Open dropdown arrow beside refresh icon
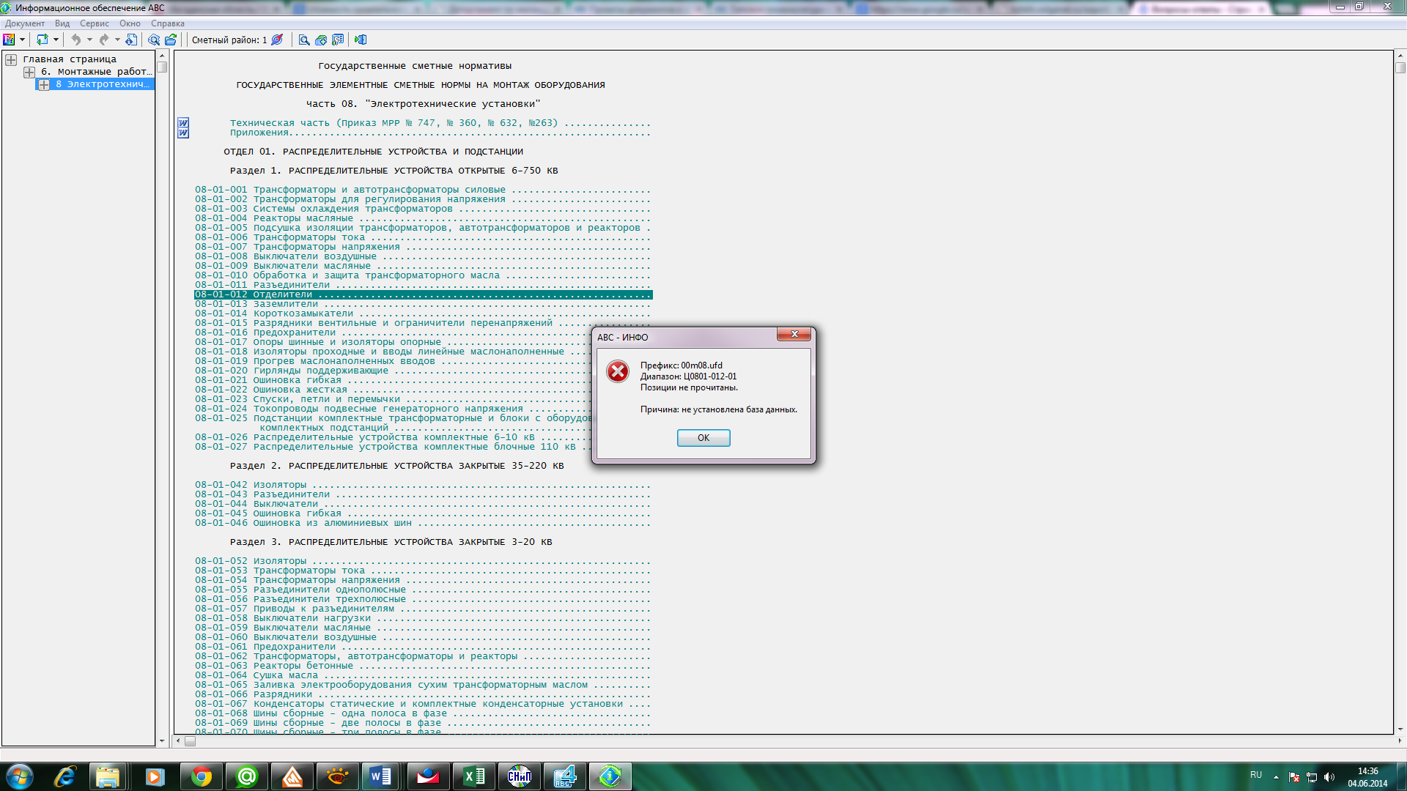Viewport: 1407px width, 791px height. 56,40
